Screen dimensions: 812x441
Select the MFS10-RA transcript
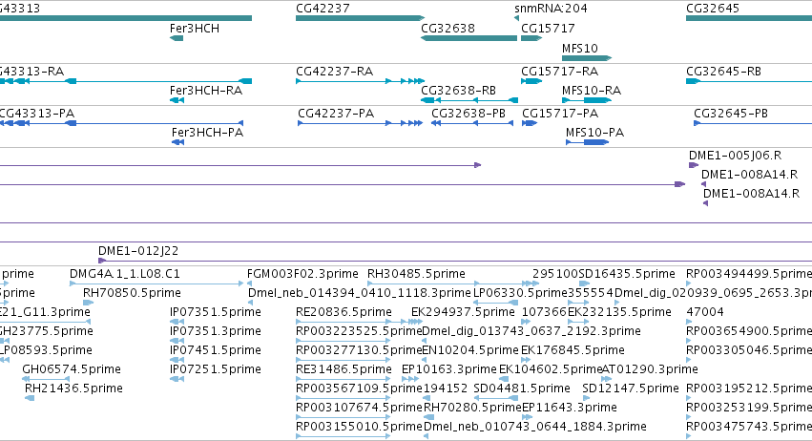pos(587,100)
